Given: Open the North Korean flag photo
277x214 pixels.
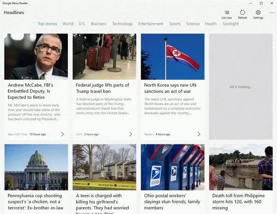Looking at the screenshot, I should point(173,57).
